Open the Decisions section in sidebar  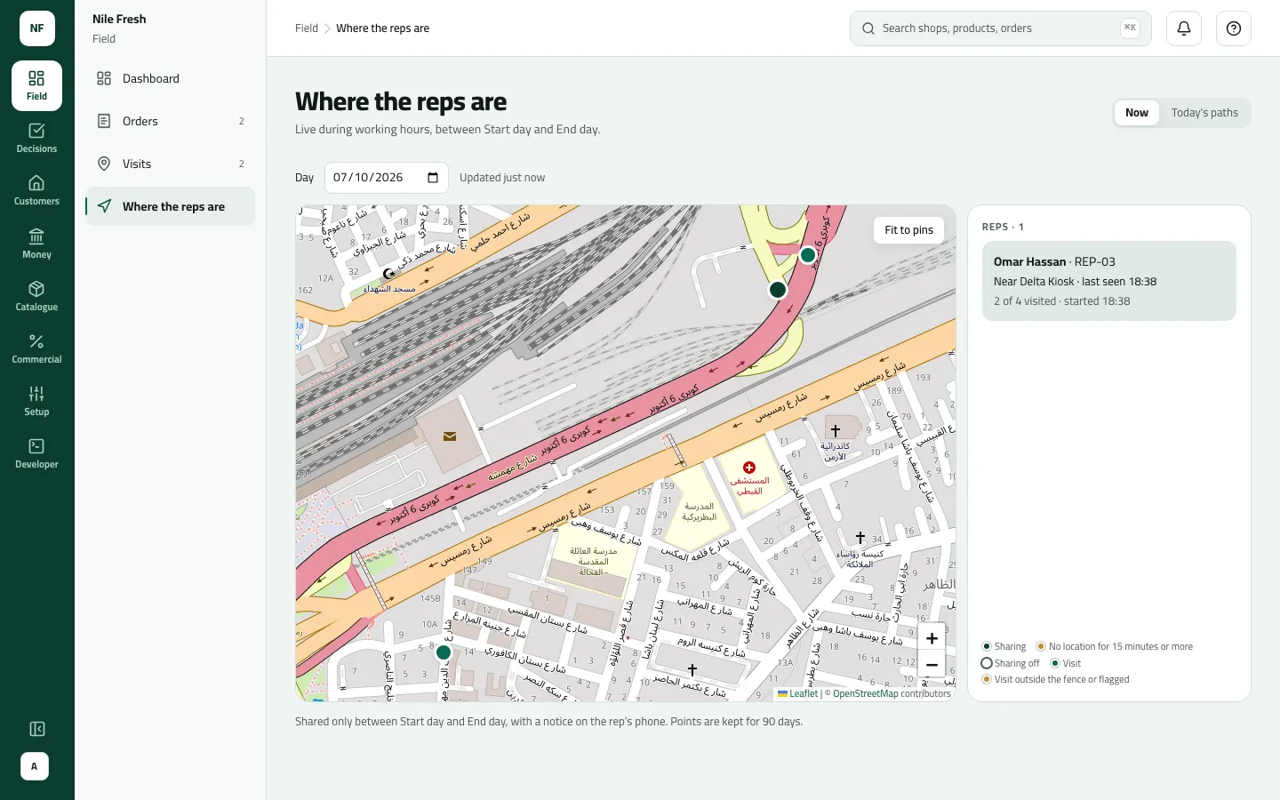36,138
